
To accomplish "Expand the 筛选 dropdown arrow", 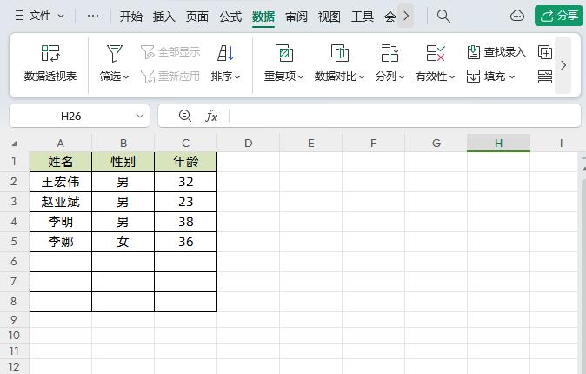I will (126, 77).
